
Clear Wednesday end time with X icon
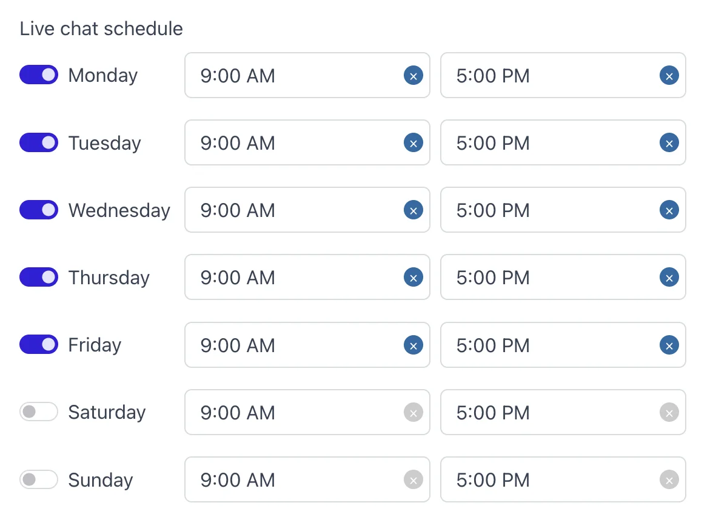click(669, 210)
